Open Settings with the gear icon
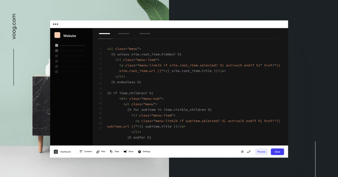The width and height of the screenshot is (338, 177). tap(139, 151)
